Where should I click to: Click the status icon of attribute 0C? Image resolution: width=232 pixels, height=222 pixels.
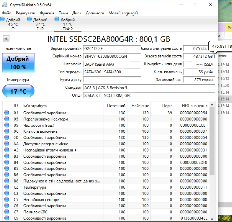coord(7,131)
